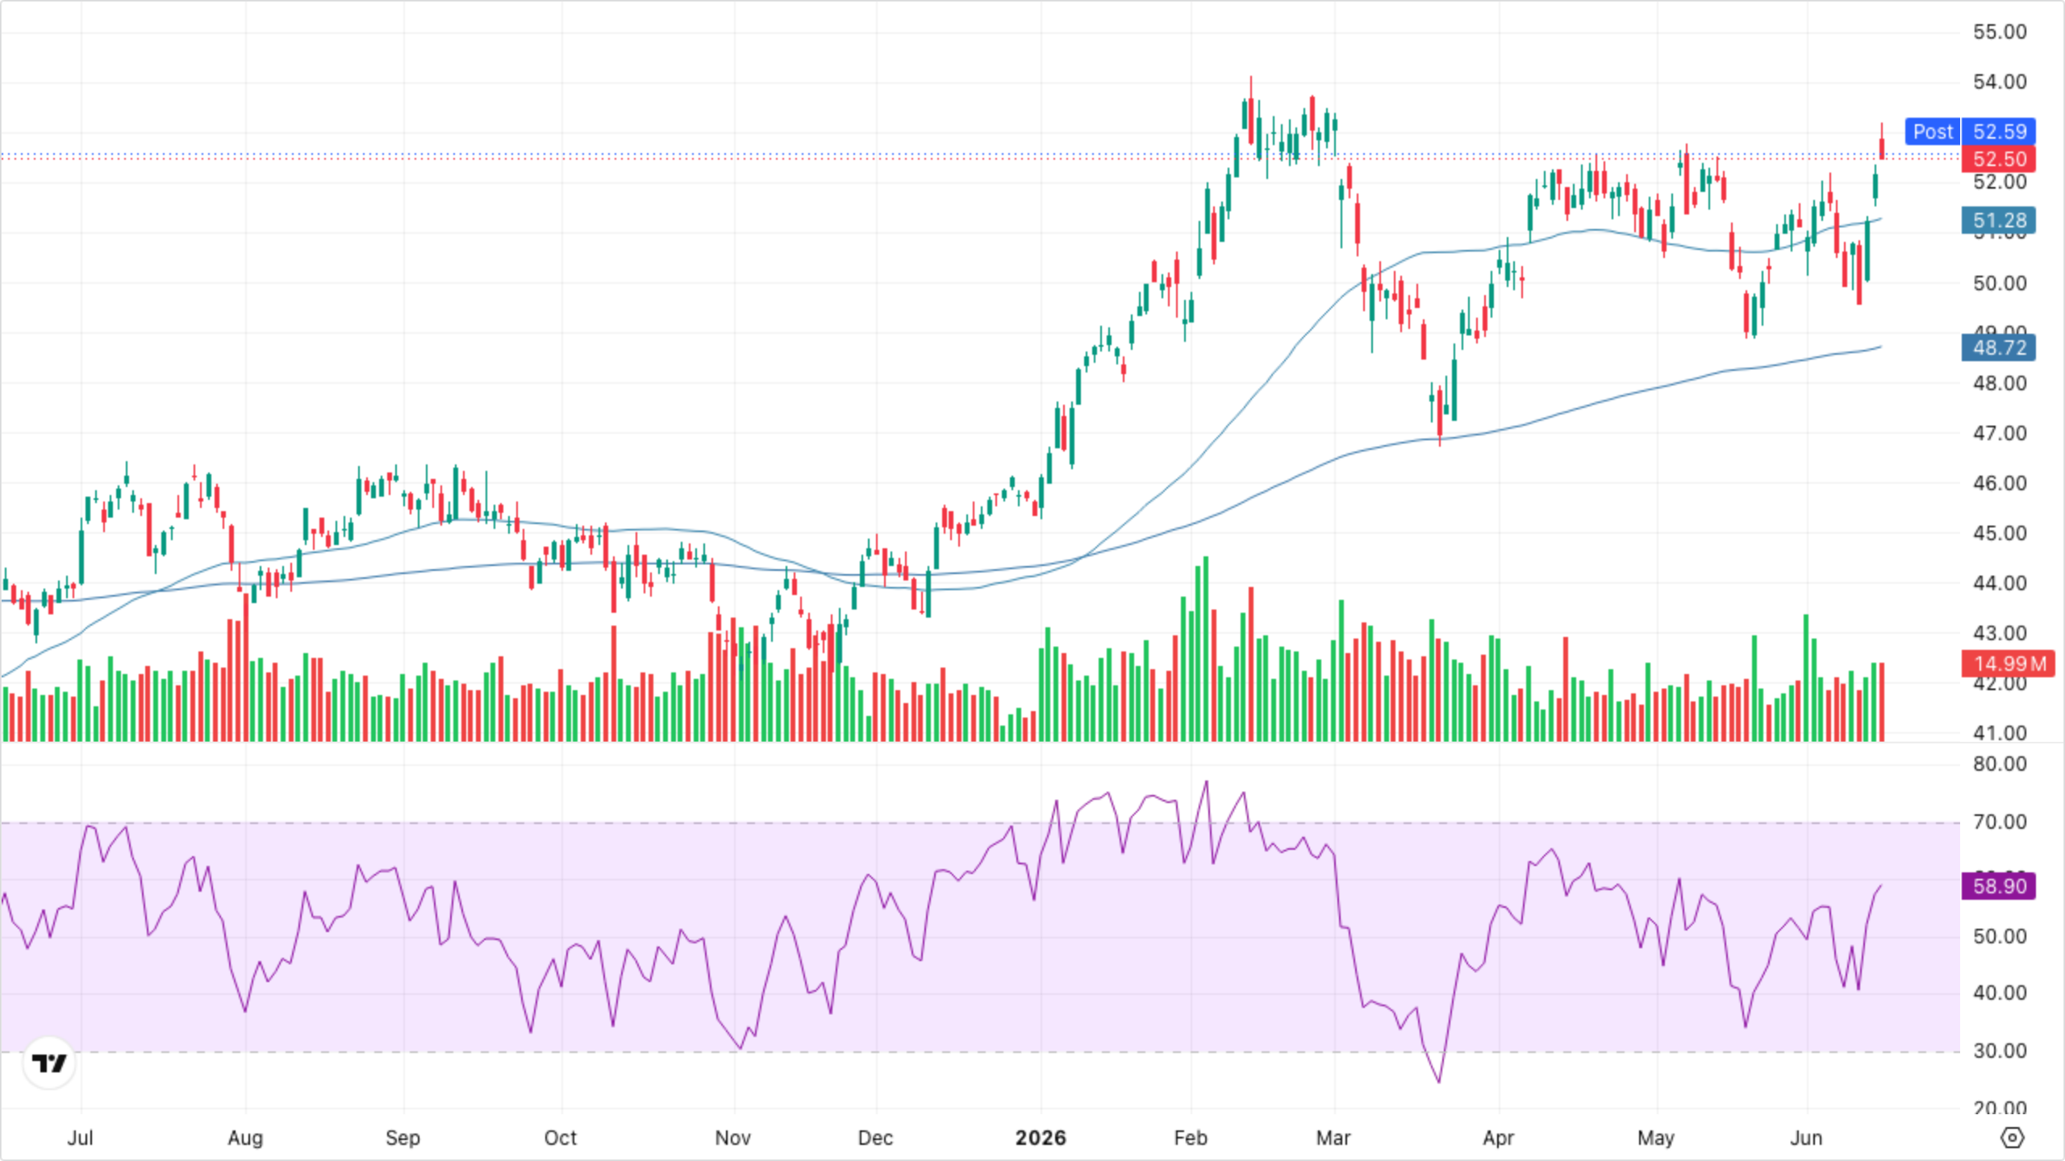This screenshot has height=1161, width=2065.
Task: Click the Oct label on time axis
Action: pos(561,1138)
